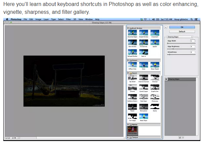Viewport: 204px width, 143px height.
Task: Select the Water Paper sketch filter
Action: [143, 116]
